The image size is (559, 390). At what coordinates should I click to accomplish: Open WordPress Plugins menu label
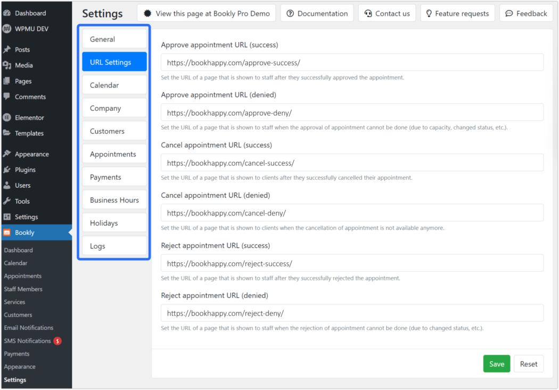click(x=25, y=170)
